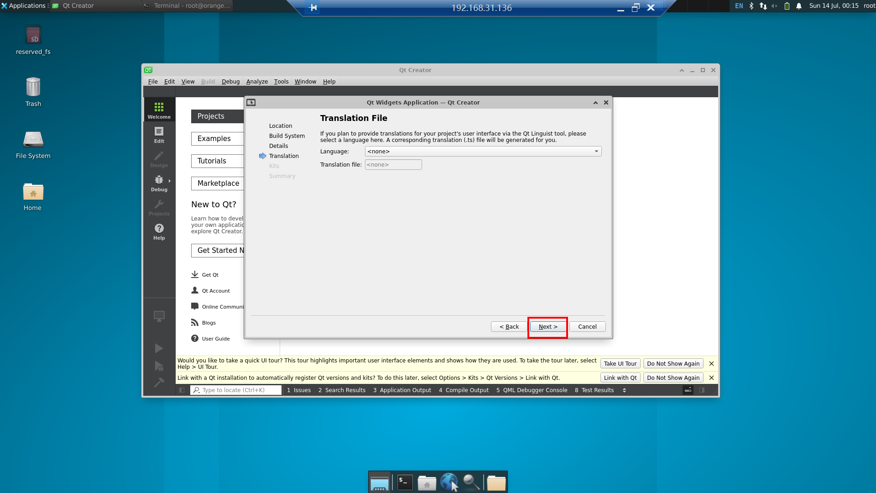The height and width of the screenshot is (493, 876).
Task: Select the Projects panel icon
Action: (159, 208)
